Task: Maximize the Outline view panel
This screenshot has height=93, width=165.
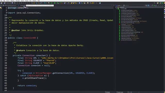Action: click(x=162, y=5)
